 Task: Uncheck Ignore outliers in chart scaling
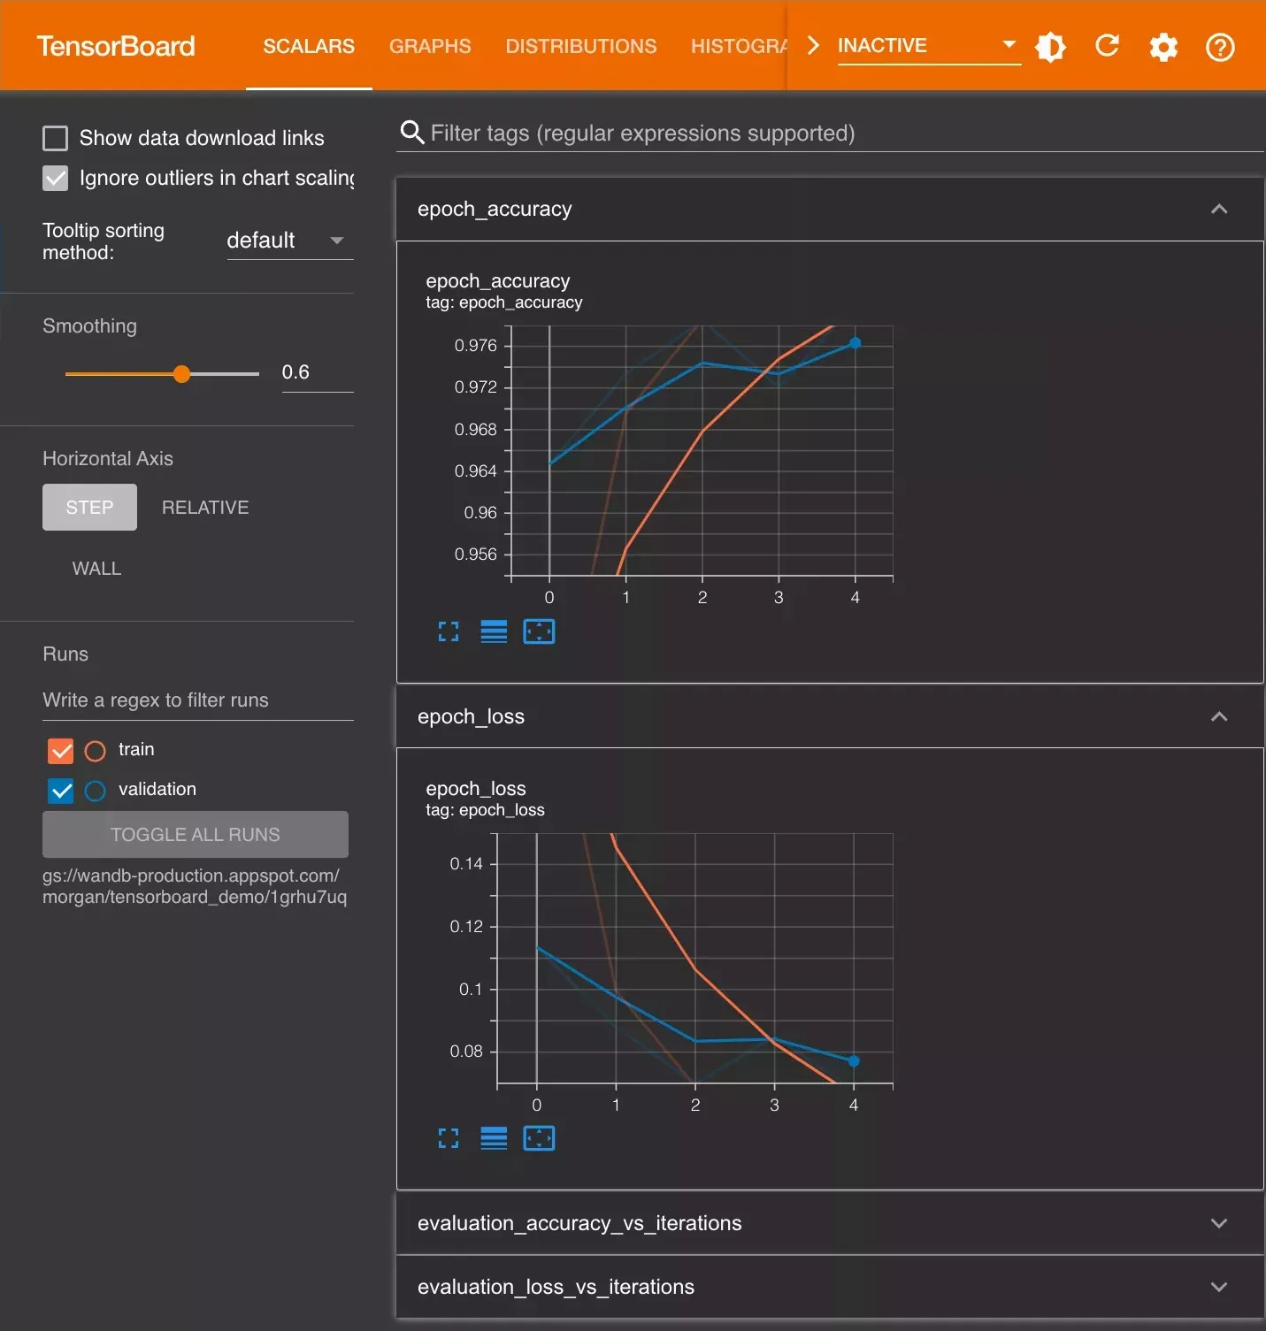pos(55,178)
